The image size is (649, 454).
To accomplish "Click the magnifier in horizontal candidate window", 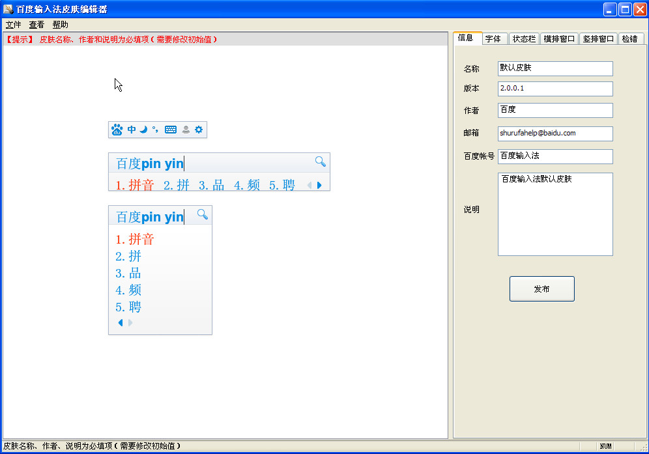I will 321,162.
